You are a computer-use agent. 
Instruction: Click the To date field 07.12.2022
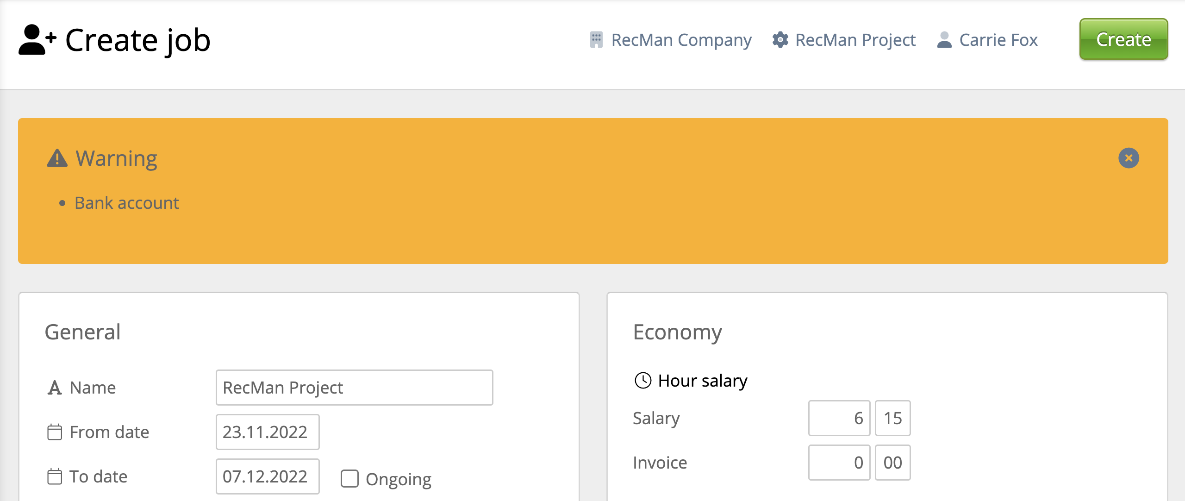267,476
